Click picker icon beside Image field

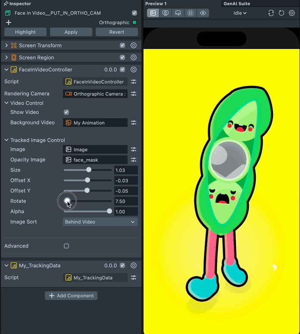(134, 149)
